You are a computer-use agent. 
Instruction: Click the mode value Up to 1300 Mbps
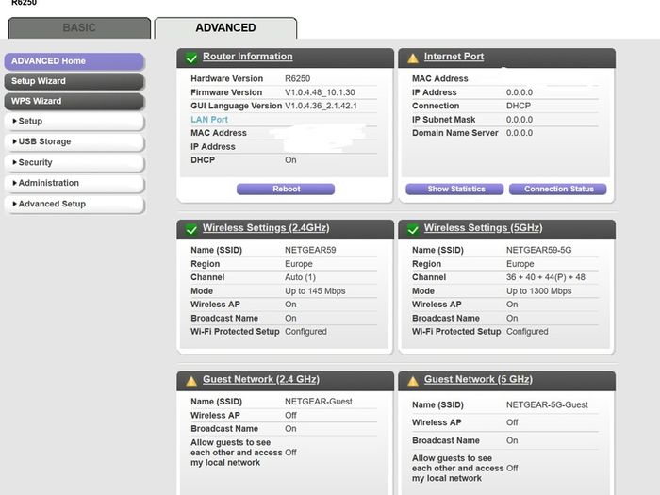click(x=538, y=290)
